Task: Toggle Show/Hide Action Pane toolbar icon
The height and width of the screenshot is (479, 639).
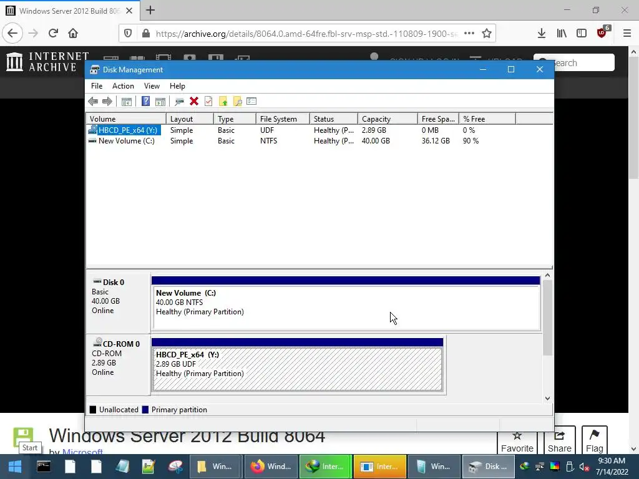Action: (x=160, y=102)
